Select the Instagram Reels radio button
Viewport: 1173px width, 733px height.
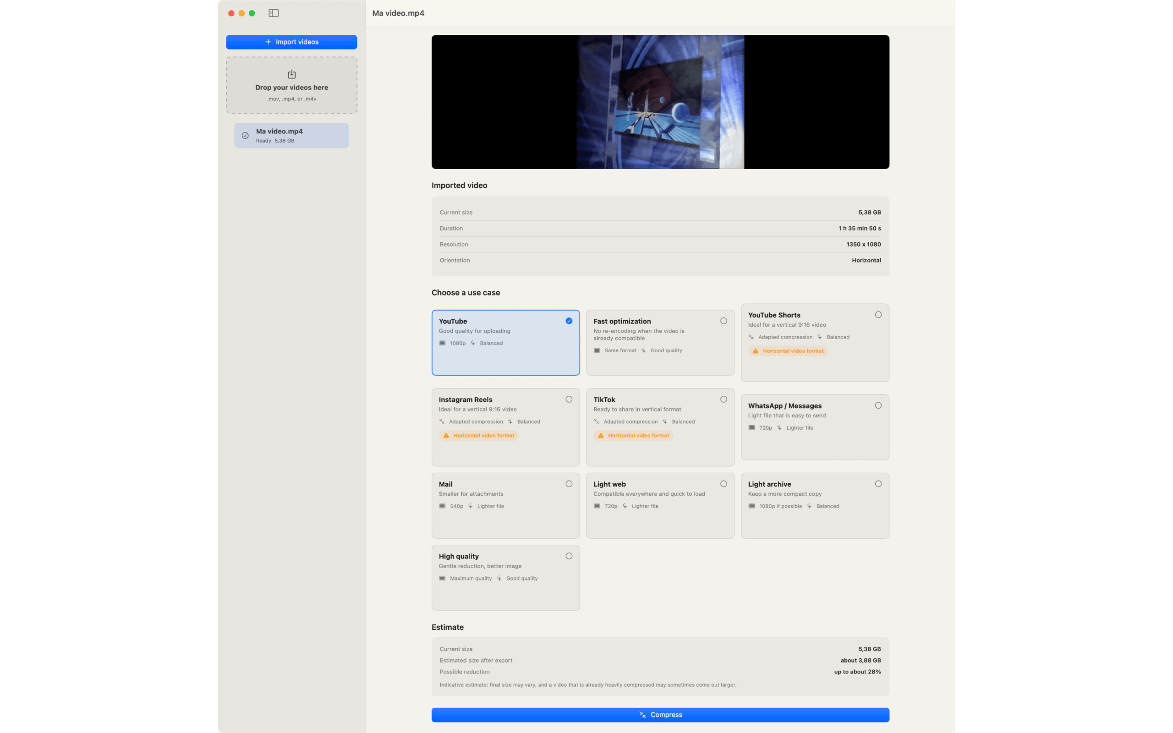click(569, 399)
